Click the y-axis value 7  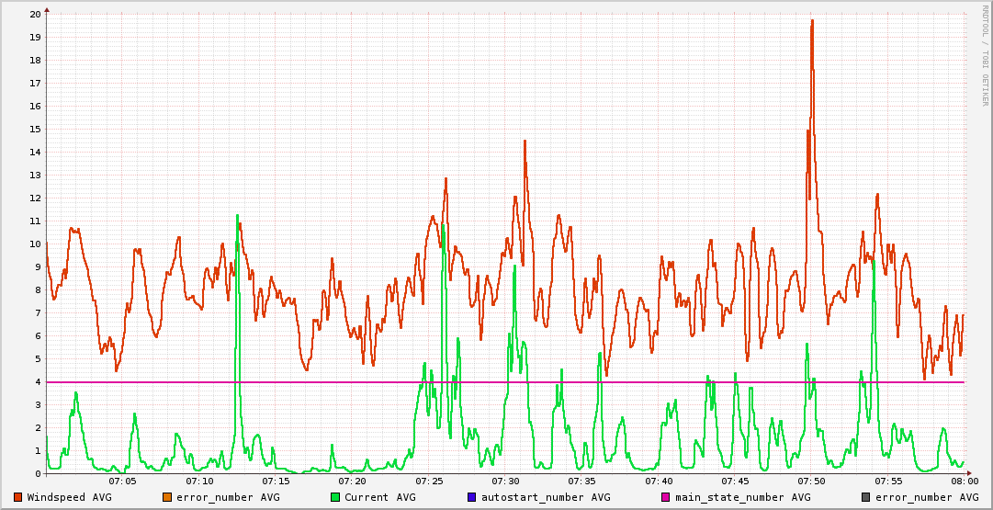(38, 313)
